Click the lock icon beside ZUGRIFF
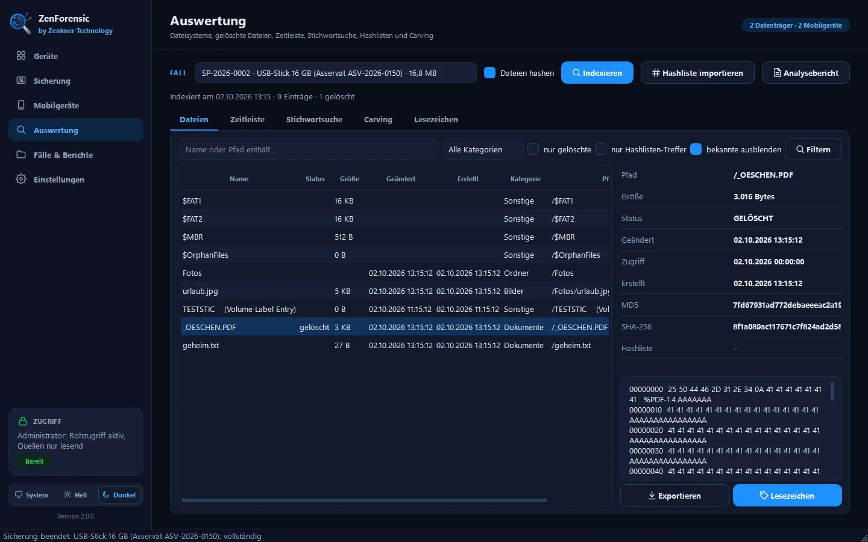The height and width of the screenshot is (542, 868). 23,421
